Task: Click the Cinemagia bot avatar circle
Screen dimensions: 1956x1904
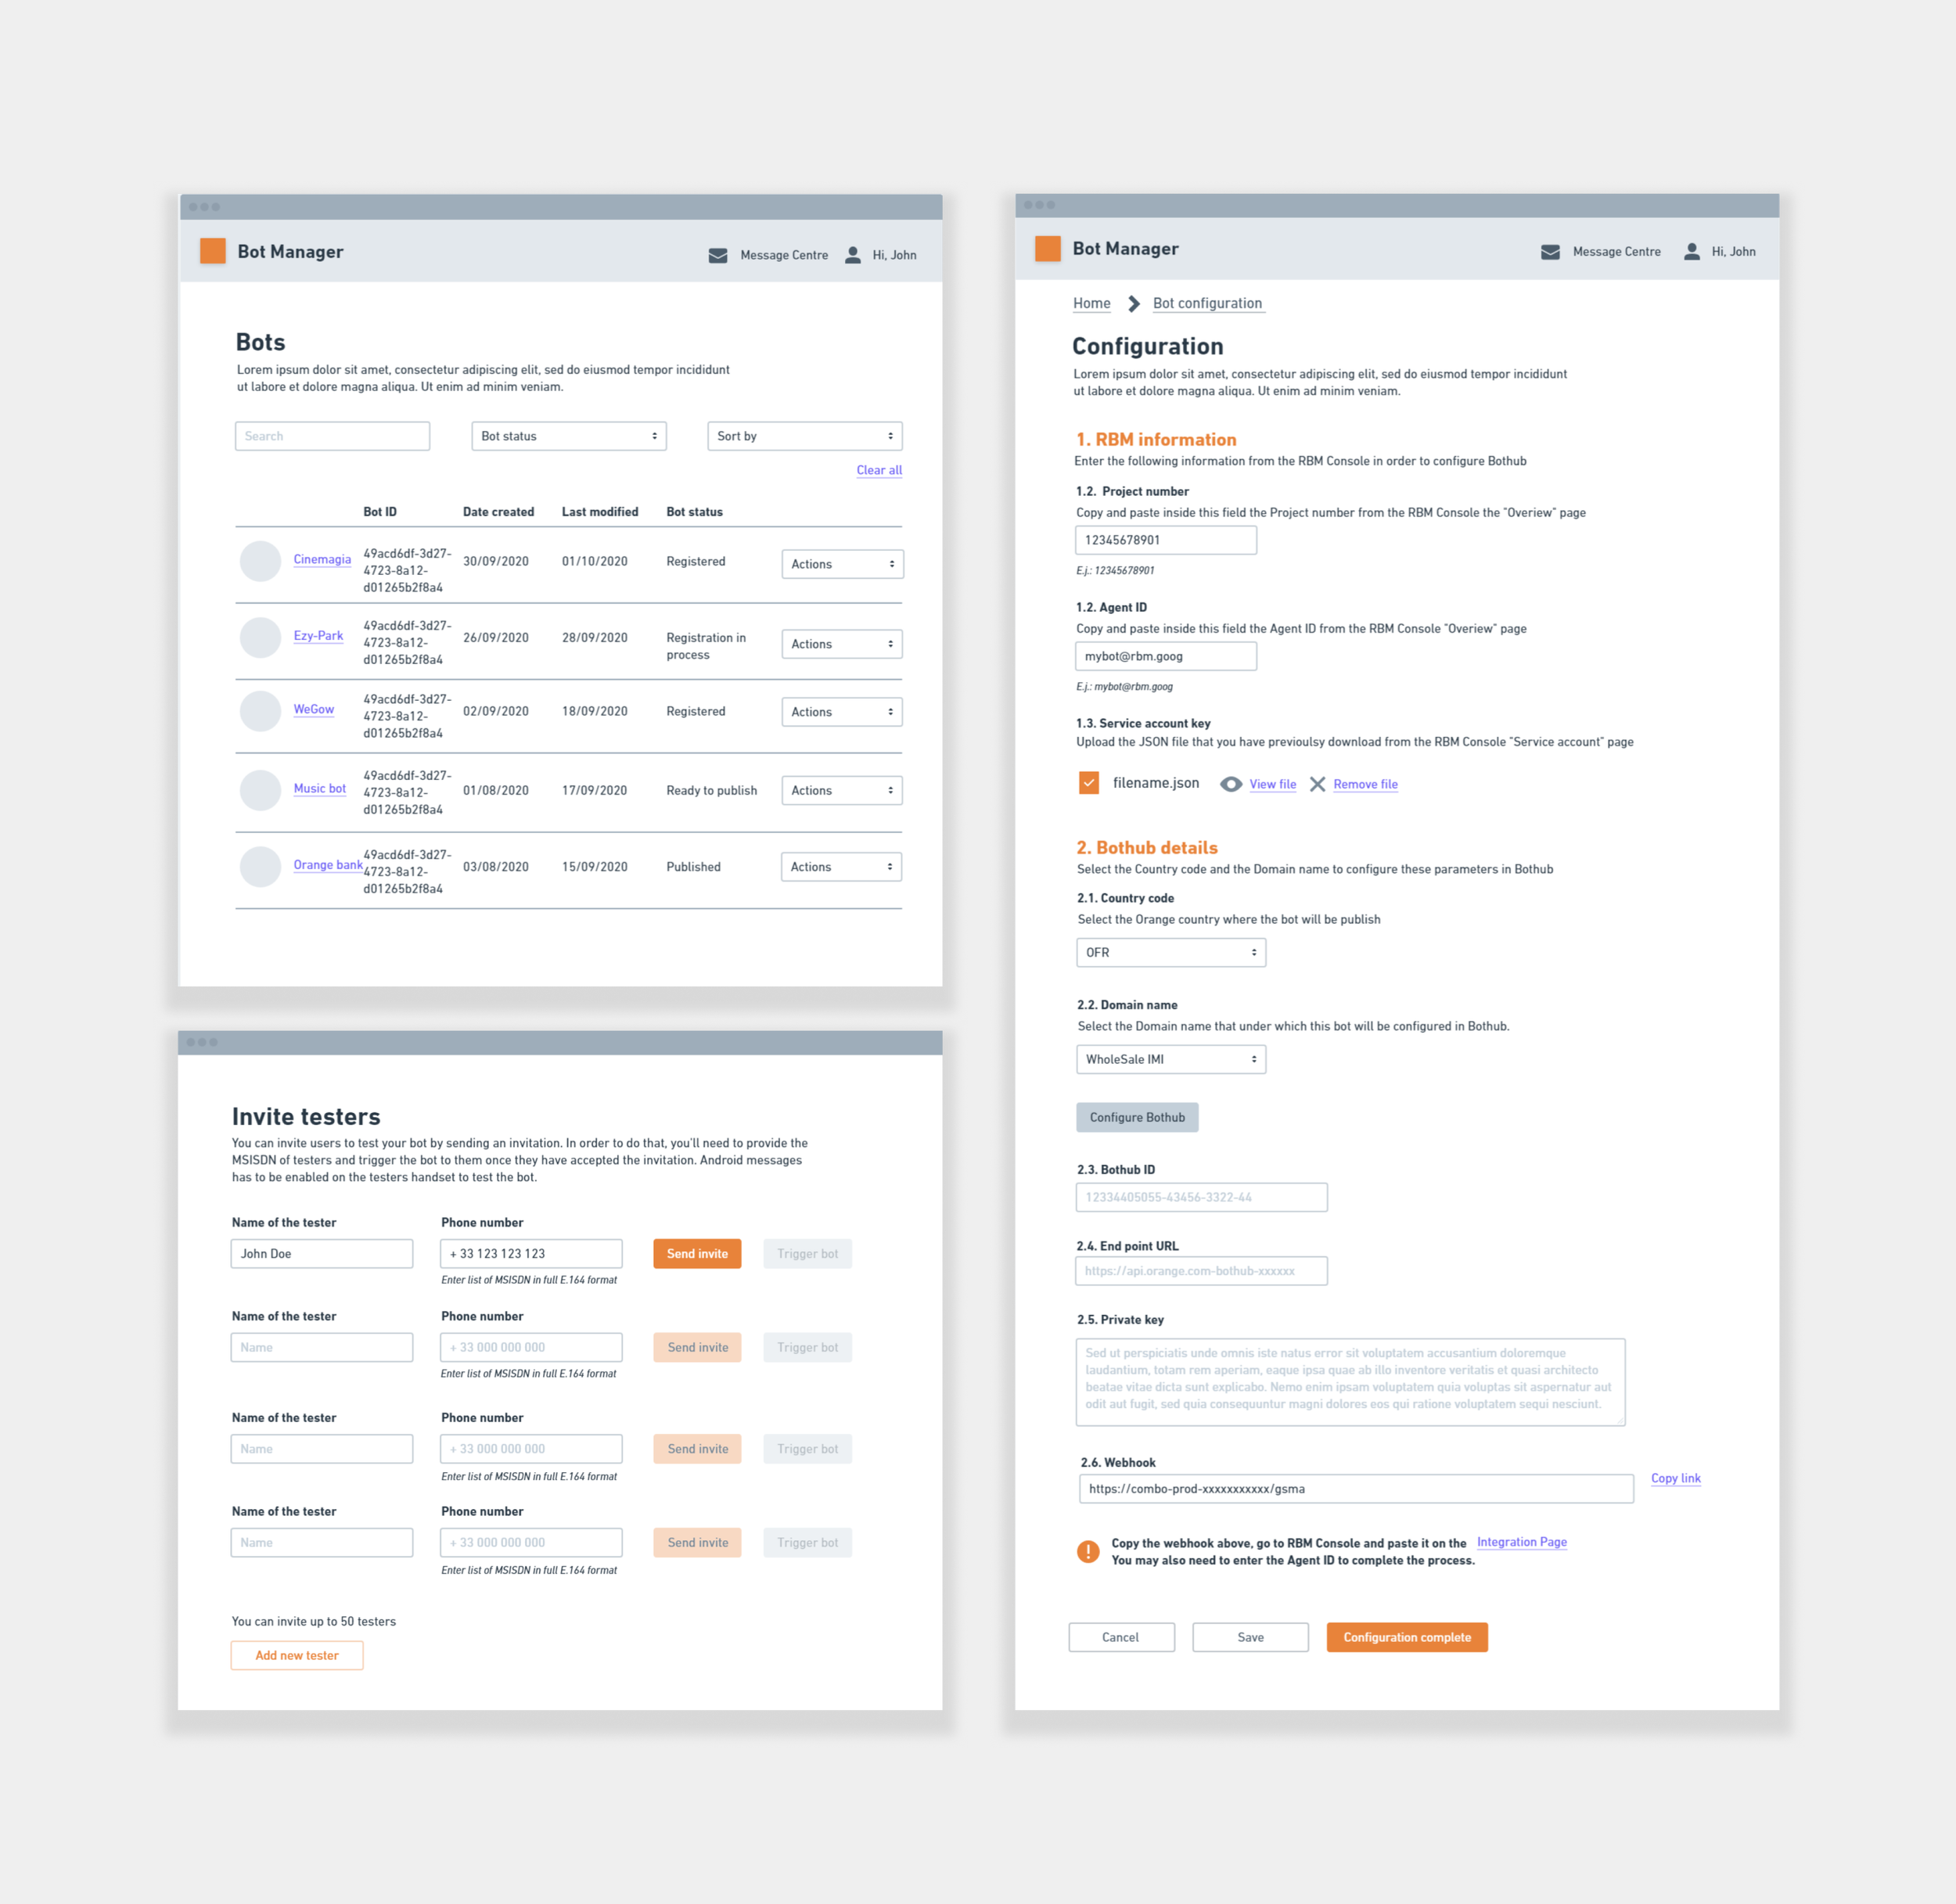Action: [260, 561]
